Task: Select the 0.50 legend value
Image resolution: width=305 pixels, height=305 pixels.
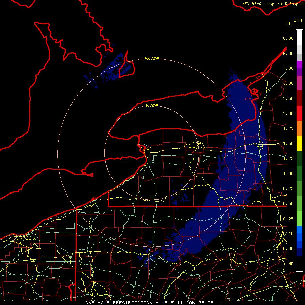Action: pyautogui.click(x=288, y=204)
